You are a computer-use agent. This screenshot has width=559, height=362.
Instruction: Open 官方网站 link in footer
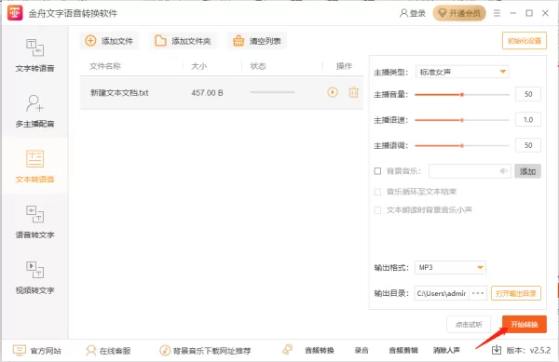[37, 351]
